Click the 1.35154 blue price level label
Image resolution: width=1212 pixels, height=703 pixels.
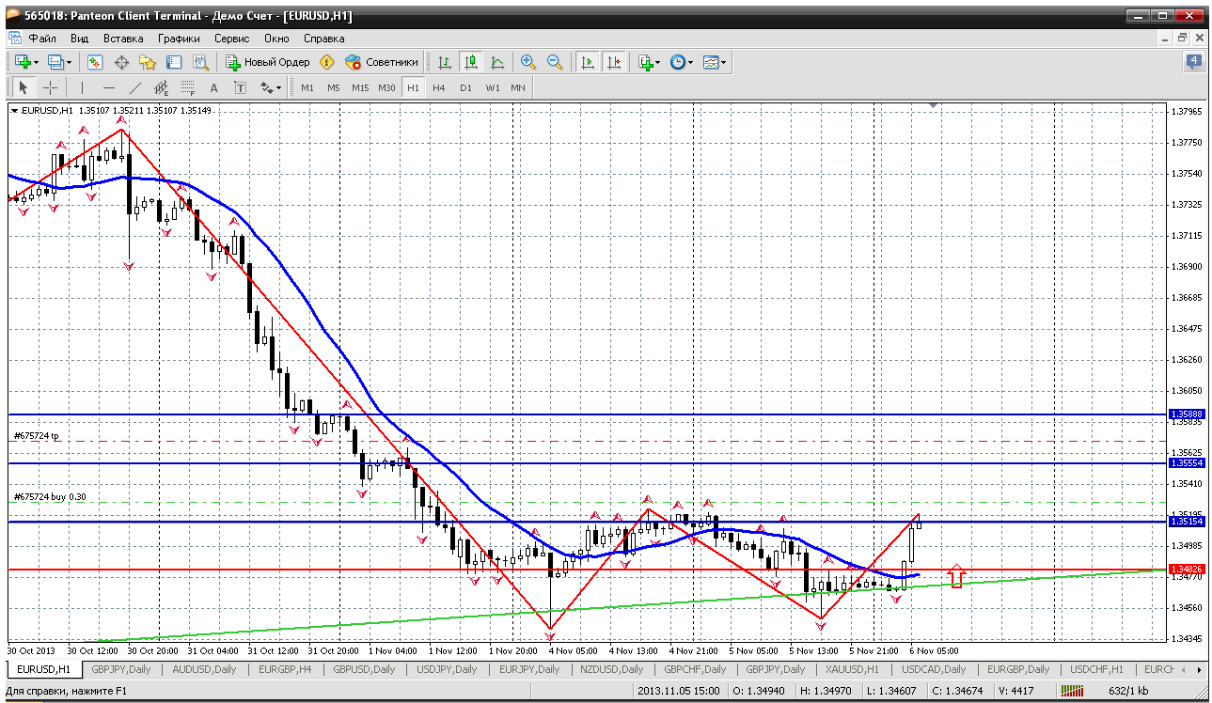point(1187,521)
